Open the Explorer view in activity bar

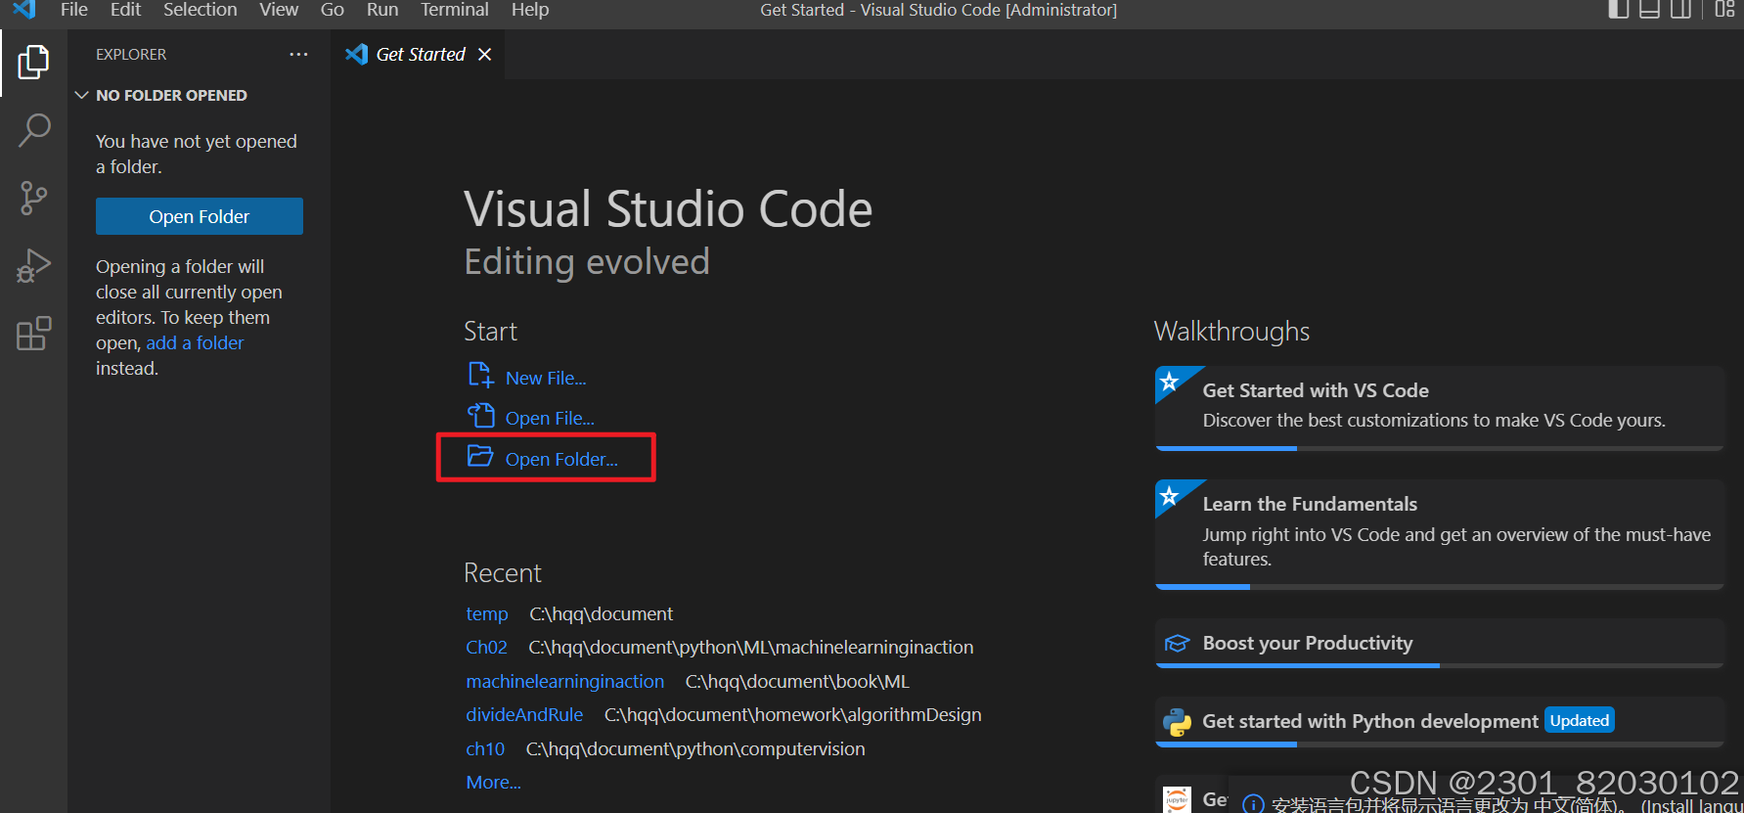tap(33, 63)
